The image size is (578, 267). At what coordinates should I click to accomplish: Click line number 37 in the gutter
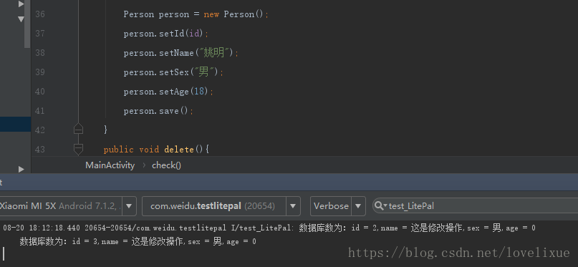point(40,34)
